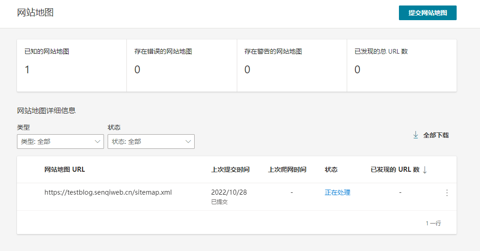The image size is (480, 251).
Task: Click the 已发现的 URL 数 column header
Action: 395,169
